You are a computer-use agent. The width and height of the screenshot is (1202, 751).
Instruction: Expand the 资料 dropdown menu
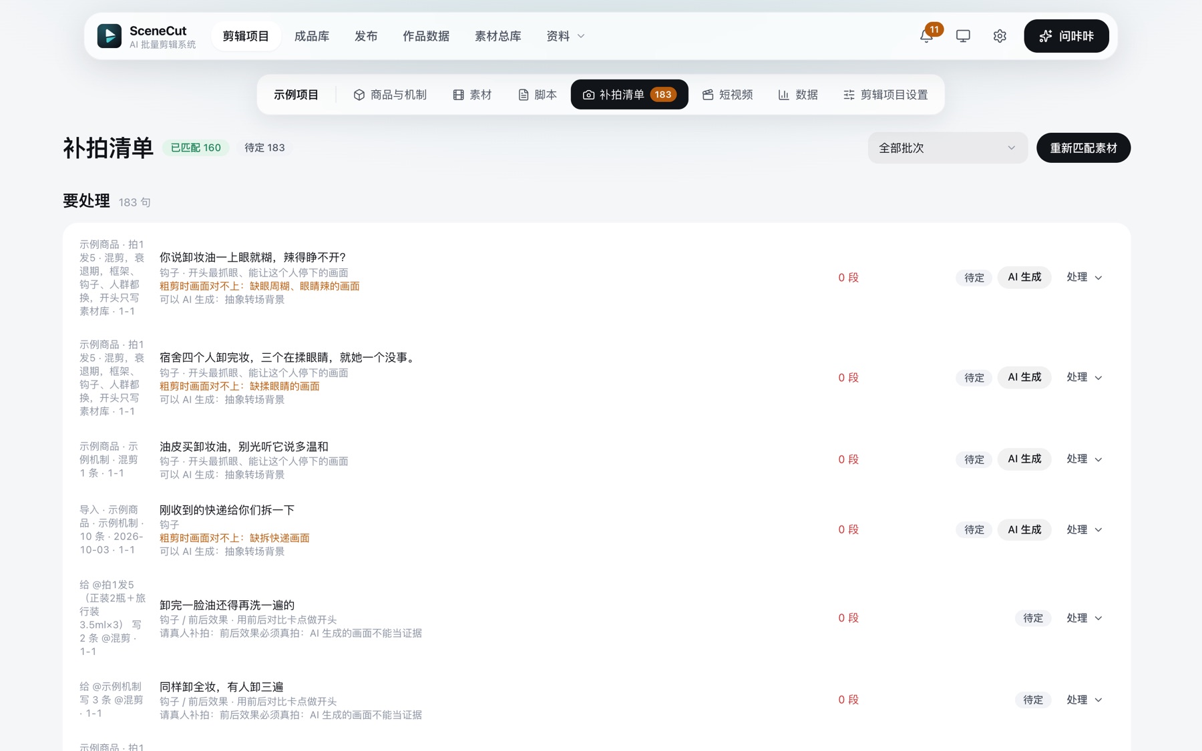[x=565, y=36]
